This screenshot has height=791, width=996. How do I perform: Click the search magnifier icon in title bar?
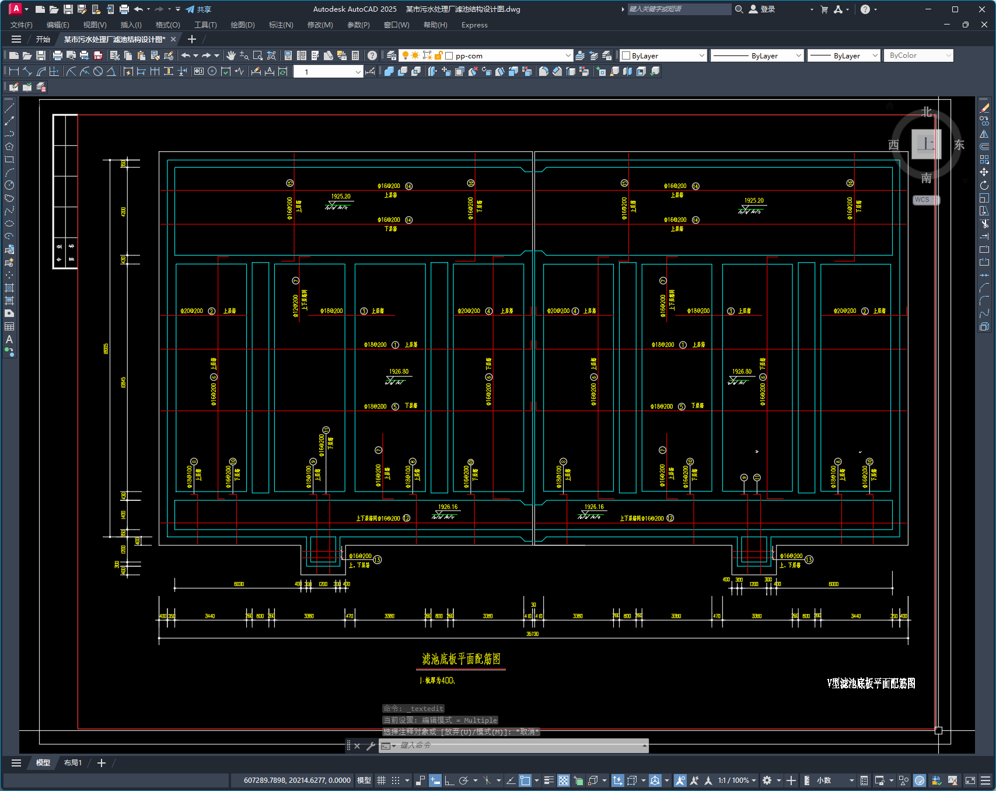(x=739, y=9)
